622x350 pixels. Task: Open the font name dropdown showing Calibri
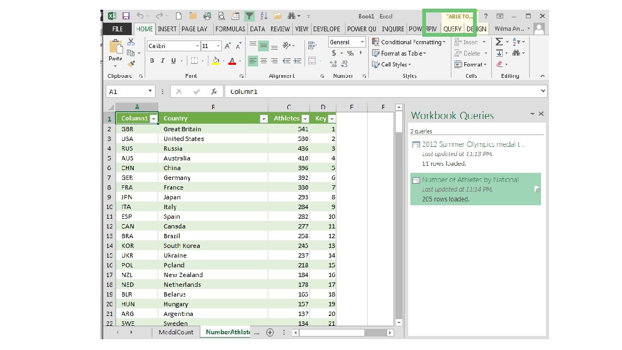click(197, 46)
